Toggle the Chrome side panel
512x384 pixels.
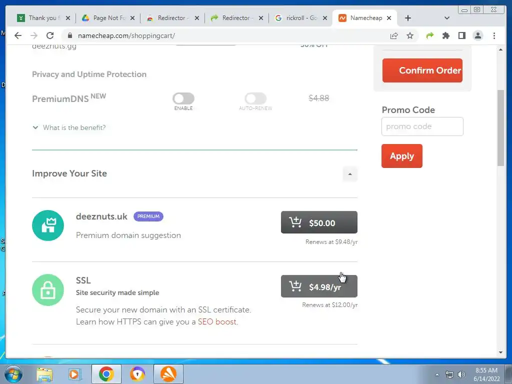coord(461,35)
